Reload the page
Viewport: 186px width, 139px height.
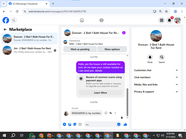tap(17, 11)
